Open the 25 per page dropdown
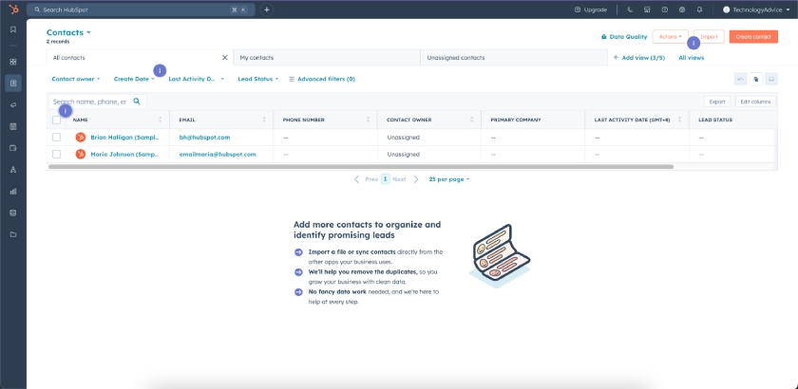Viewport: 798px width, 389px height. point(448,179)
